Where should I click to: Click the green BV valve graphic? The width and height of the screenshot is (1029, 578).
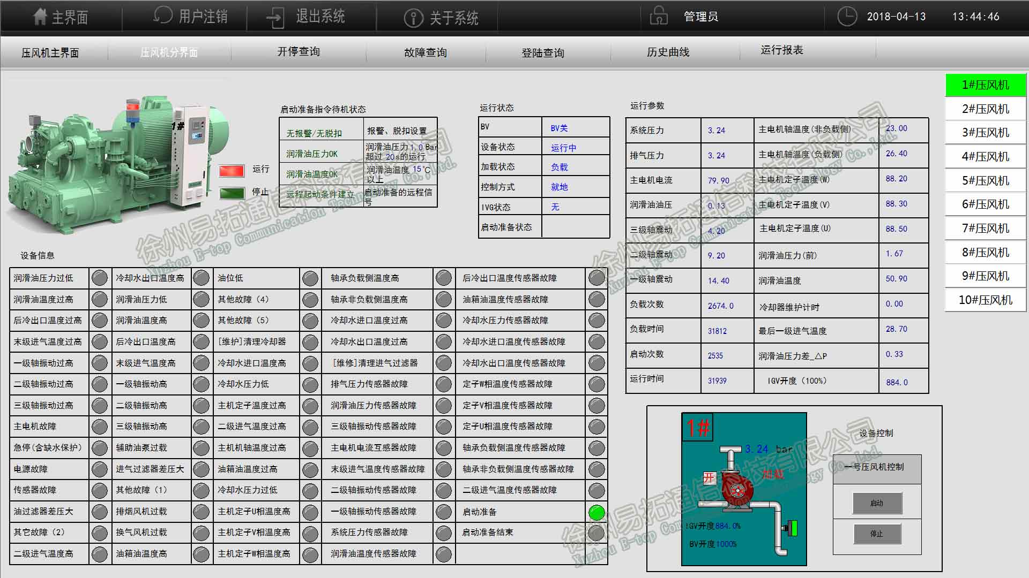coord(792,528)
